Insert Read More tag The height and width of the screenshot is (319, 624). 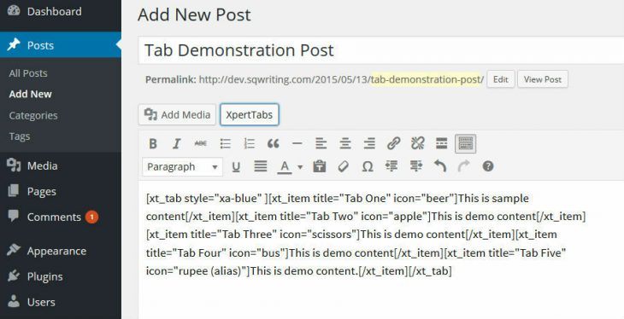(441, 143)
